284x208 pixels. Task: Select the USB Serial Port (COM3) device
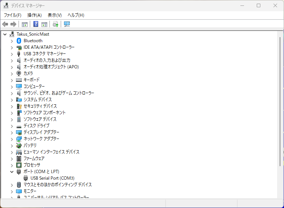[x=52, y=178]
